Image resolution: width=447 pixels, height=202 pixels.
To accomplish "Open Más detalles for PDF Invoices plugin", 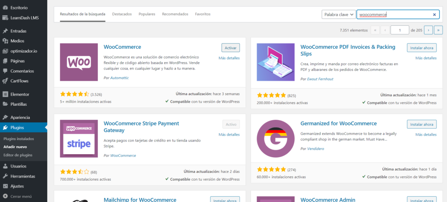I will (x=426, y=58).
